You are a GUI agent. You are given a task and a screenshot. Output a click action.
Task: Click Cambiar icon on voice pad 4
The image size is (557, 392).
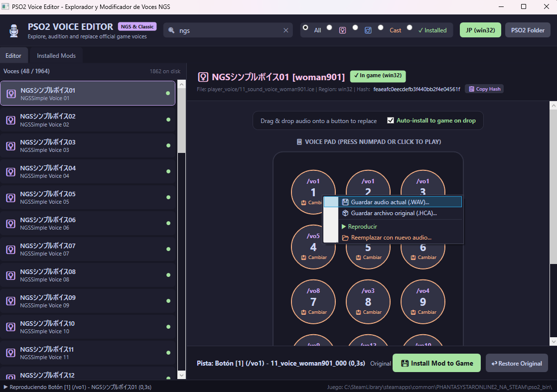point(304,258)
